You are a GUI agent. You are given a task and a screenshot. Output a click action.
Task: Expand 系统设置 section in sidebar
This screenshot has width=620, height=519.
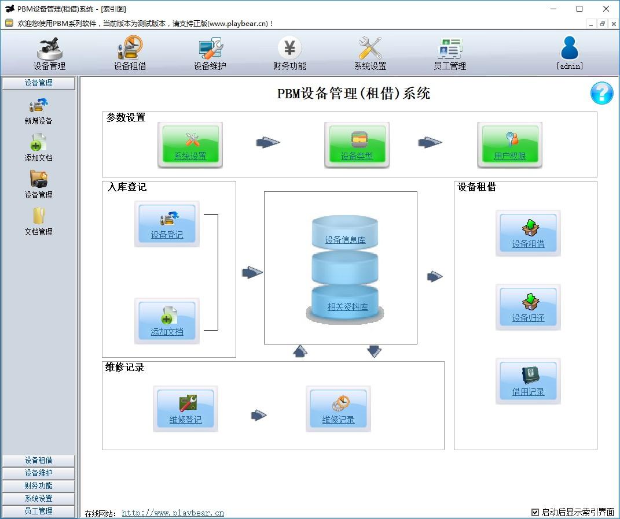pos(38,498)
